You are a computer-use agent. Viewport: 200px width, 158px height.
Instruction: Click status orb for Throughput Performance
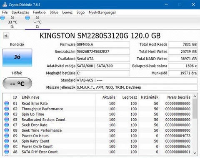tap(7, 109)
